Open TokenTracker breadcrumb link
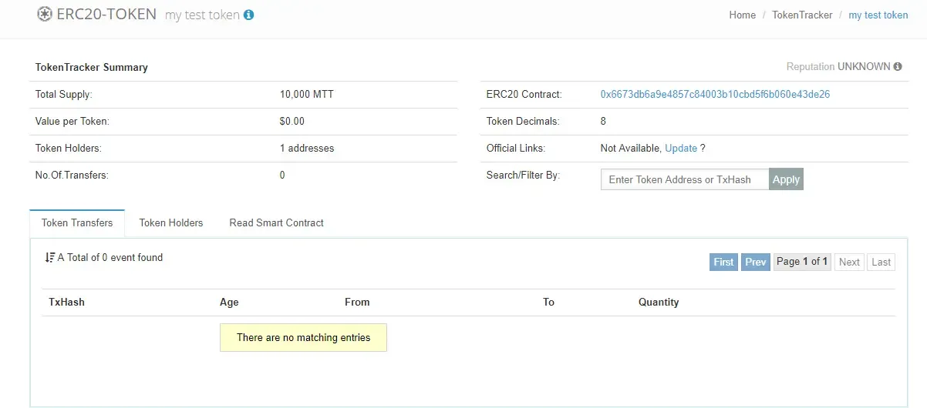Image resolution: width=927 pixels, height=408 pixels. pyautogui.click(x=802, y=15)
